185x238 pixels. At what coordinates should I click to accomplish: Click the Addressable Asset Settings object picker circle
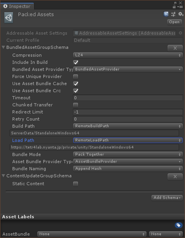180,33
